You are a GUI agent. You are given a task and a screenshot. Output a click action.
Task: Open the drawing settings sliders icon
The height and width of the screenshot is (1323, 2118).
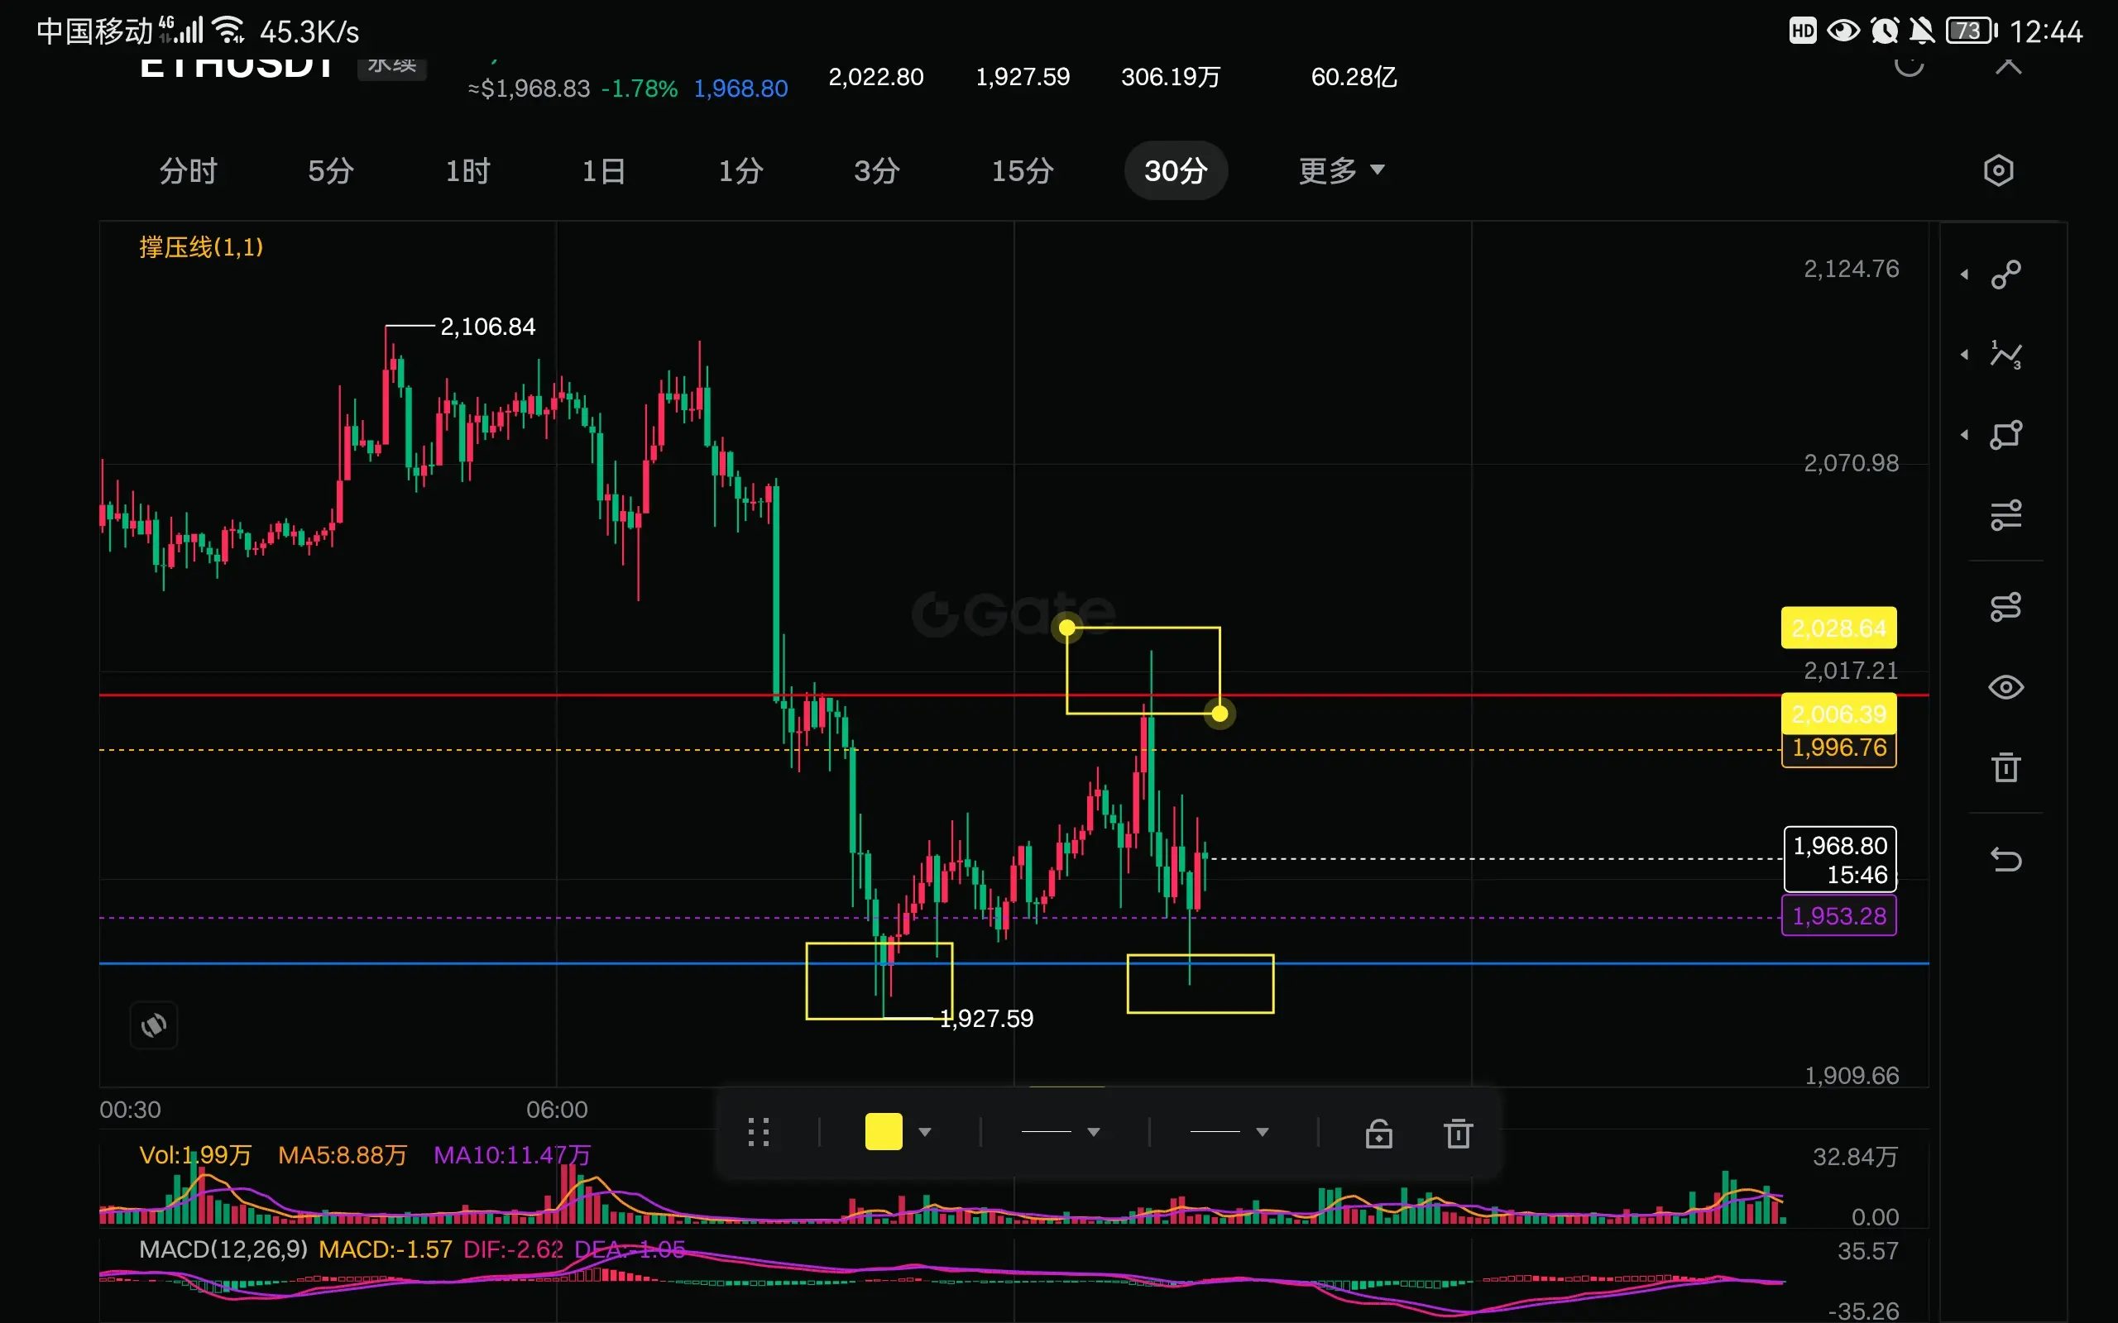[2005, 514]
